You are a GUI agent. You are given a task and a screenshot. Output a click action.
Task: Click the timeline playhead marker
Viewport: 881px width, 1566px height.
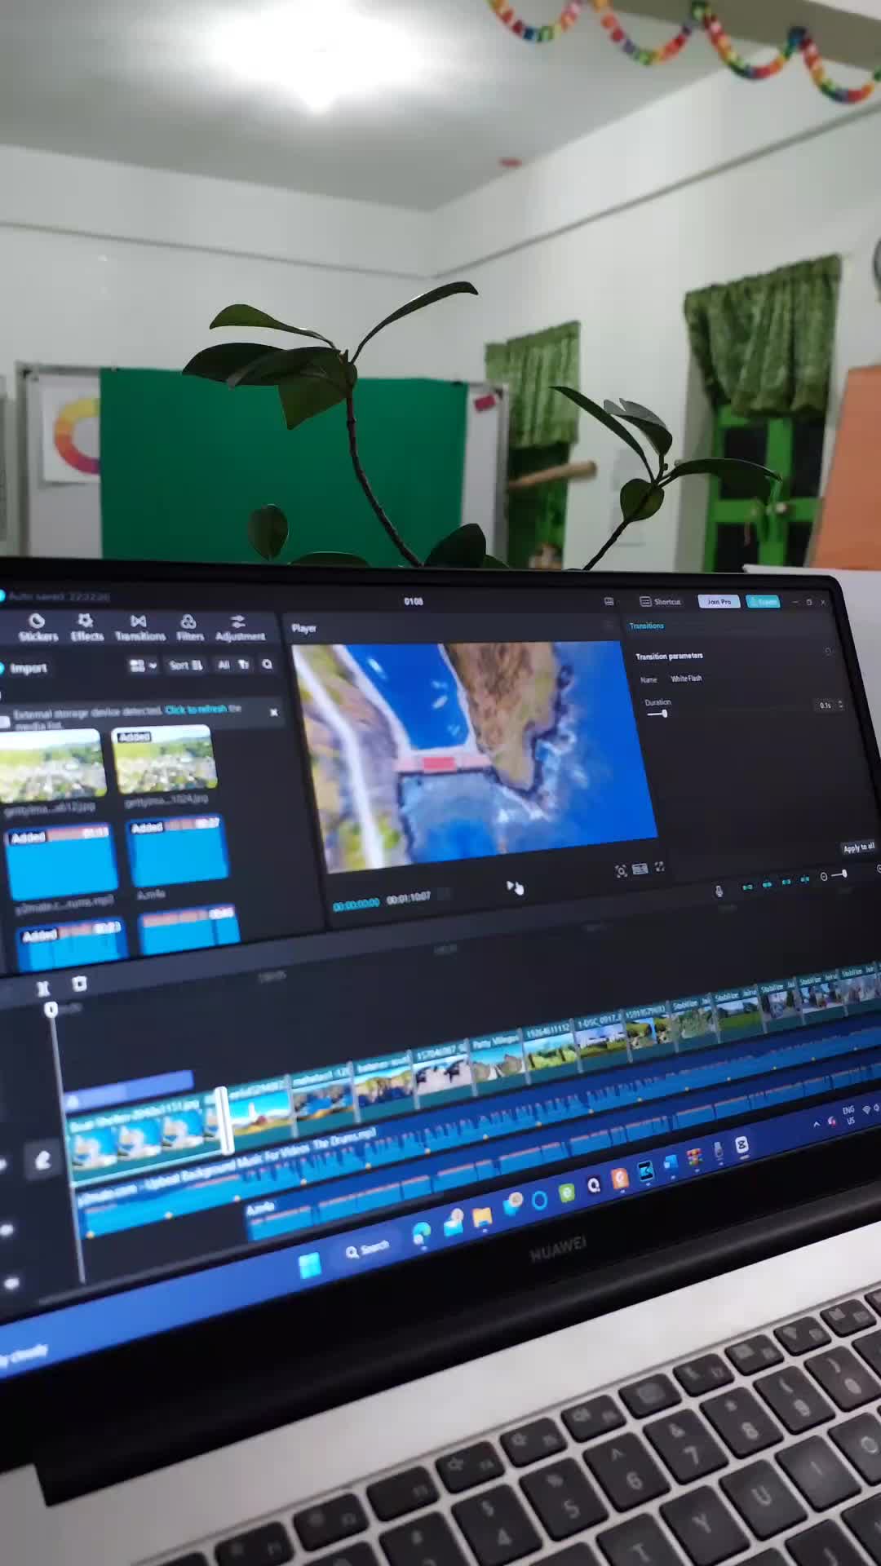(51, 1010)
